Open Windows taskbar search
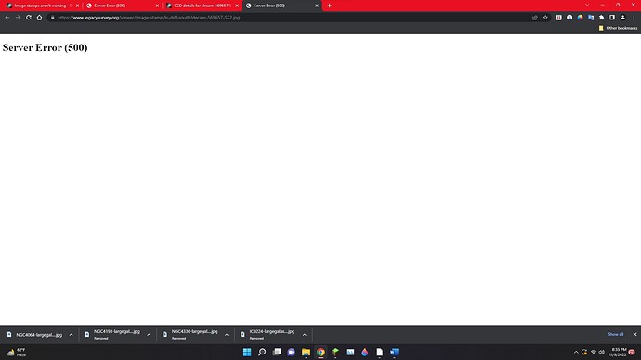The image size is (641, 360). (262, 352)
